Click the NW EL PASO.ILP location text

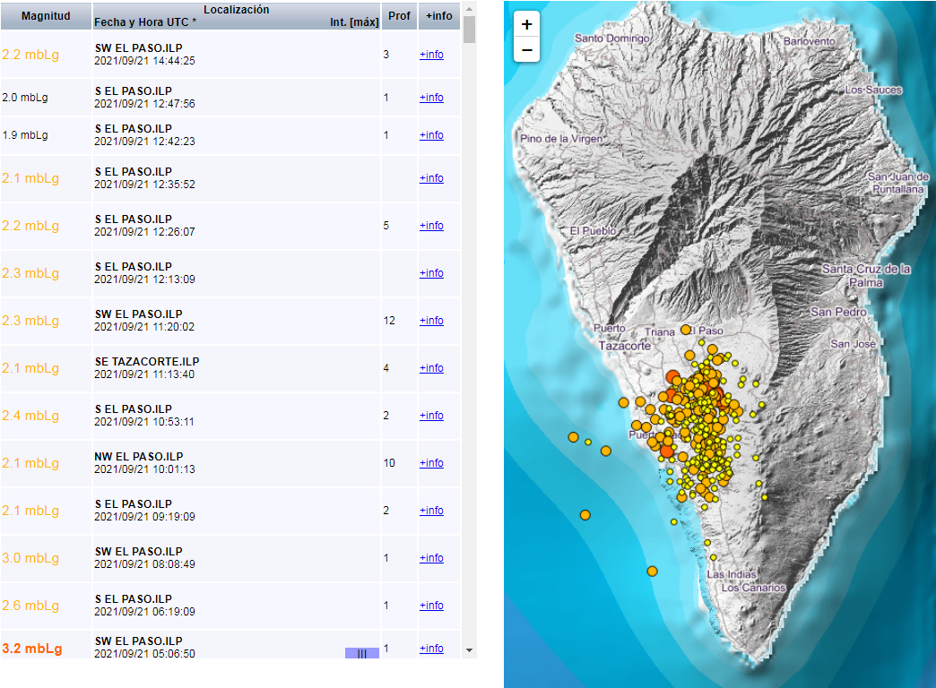pyautogui.click(x=138, y=457)
